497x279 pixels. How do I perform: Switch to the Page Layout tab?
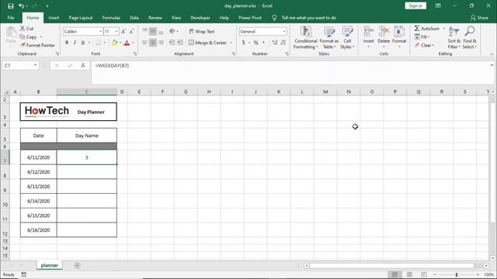(81, 18)
